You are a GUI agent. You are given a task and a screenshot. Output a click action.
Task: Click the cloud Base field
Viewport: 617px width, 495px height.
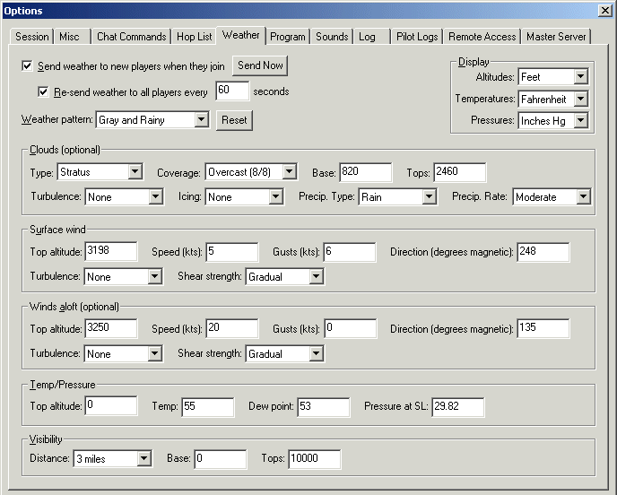pyautogui.click(x=366, y=172)
